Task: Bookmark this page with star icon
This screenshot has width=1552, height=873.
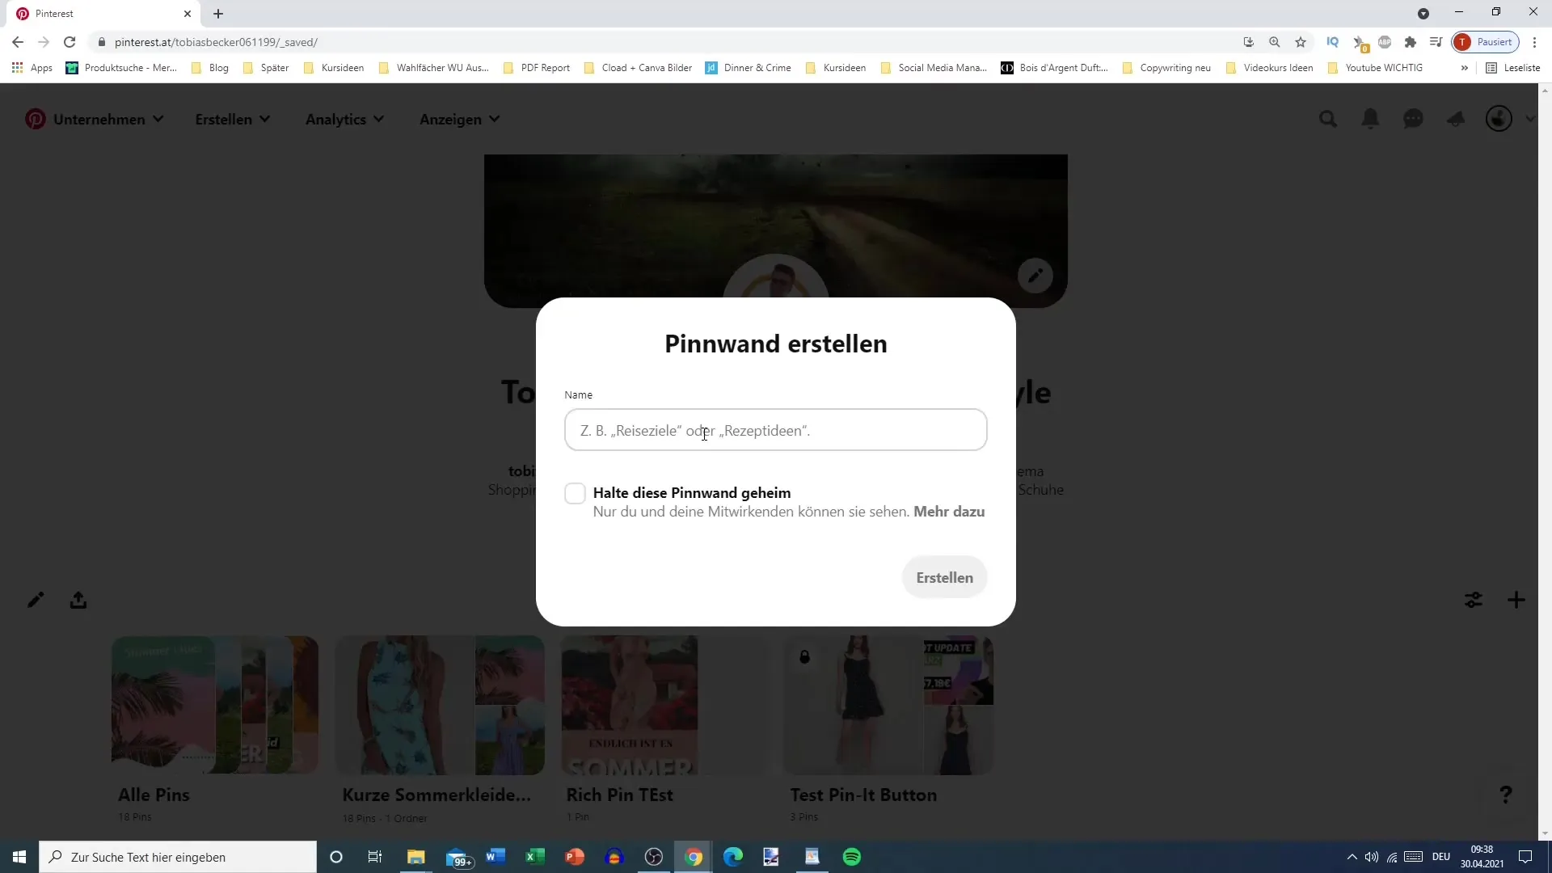Action: 1301,42
